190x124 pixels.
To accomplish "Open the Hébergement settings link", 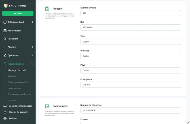I will [x=14, y=88].
